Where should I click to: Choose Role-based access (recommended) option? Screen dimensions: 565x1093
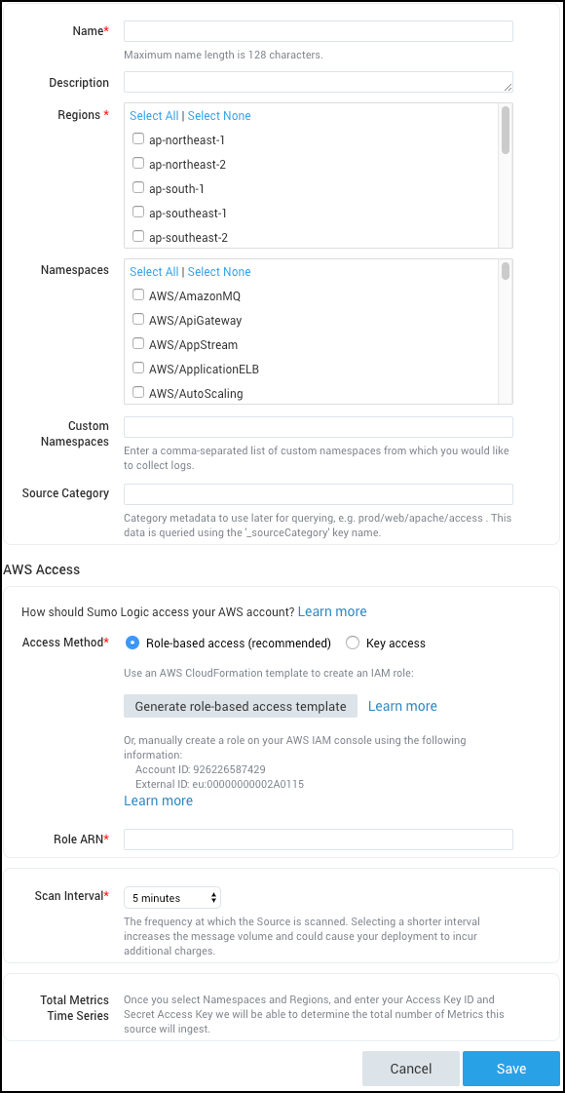pos(132,643)
